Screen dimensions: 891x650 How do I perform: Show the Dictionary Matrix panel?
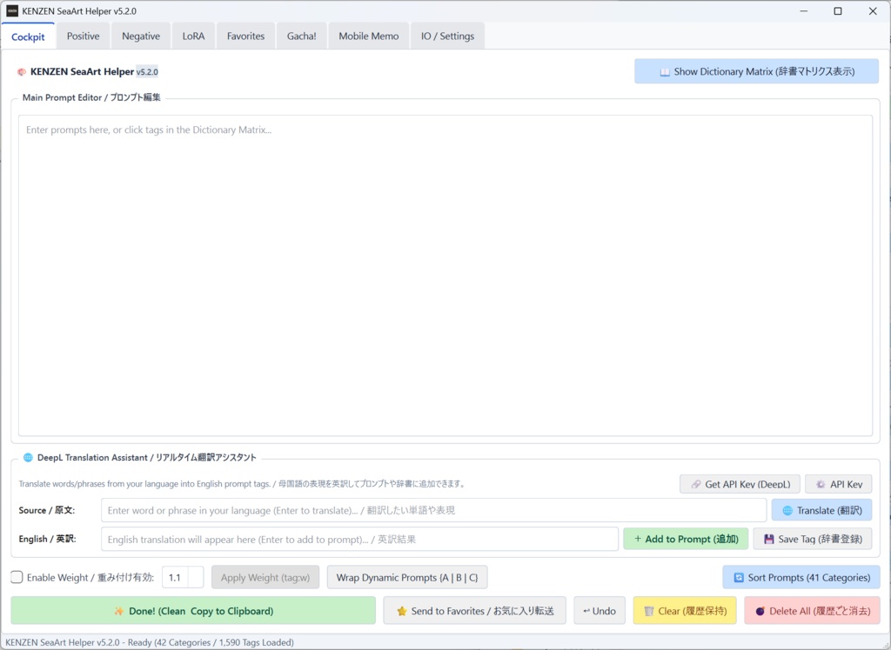coord(756,71)
